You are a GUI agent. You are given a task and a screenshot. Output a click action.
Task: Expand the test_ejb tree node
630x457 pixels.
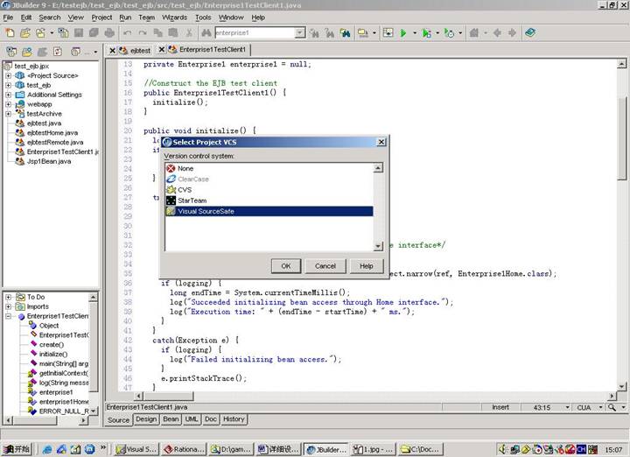[8, 85]
